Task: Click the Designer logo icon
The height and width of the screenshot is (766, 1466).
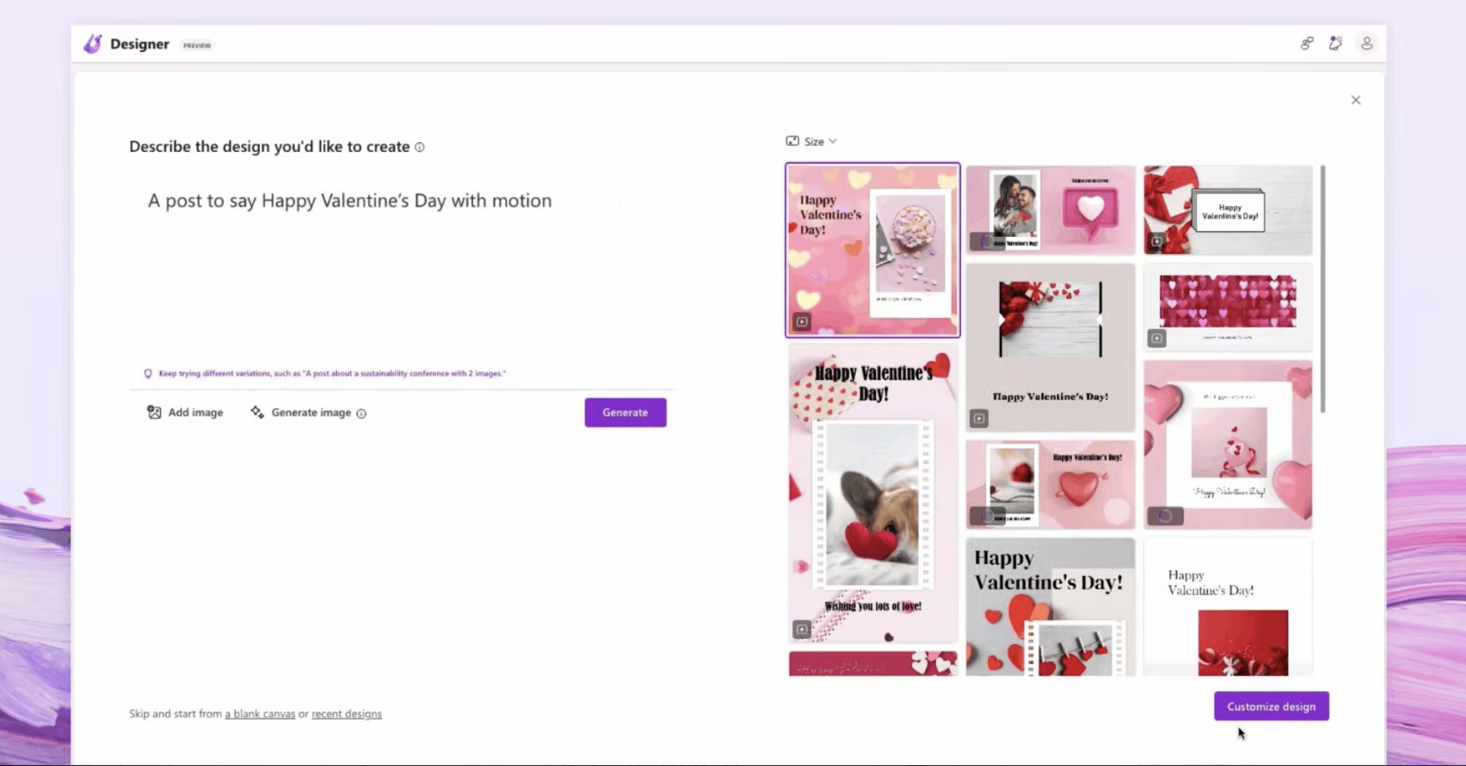Action: (93, 44)
